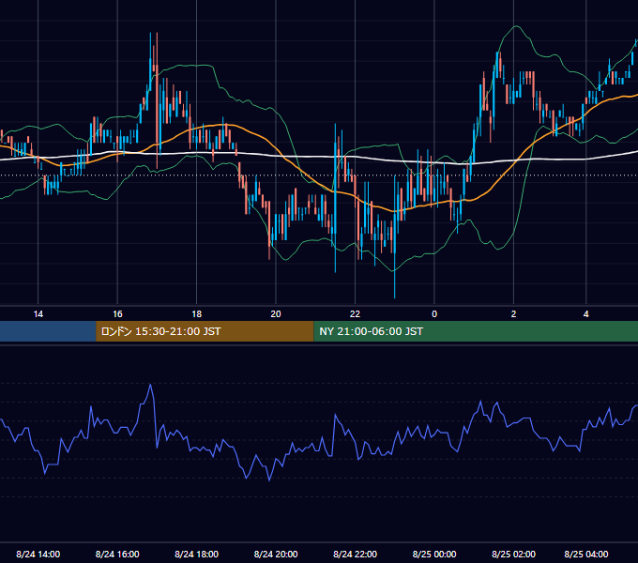The height and width of the screenshot is (563, 638).
Task: Click the hour label 0 on price chart axis
Action: [434, 314]
